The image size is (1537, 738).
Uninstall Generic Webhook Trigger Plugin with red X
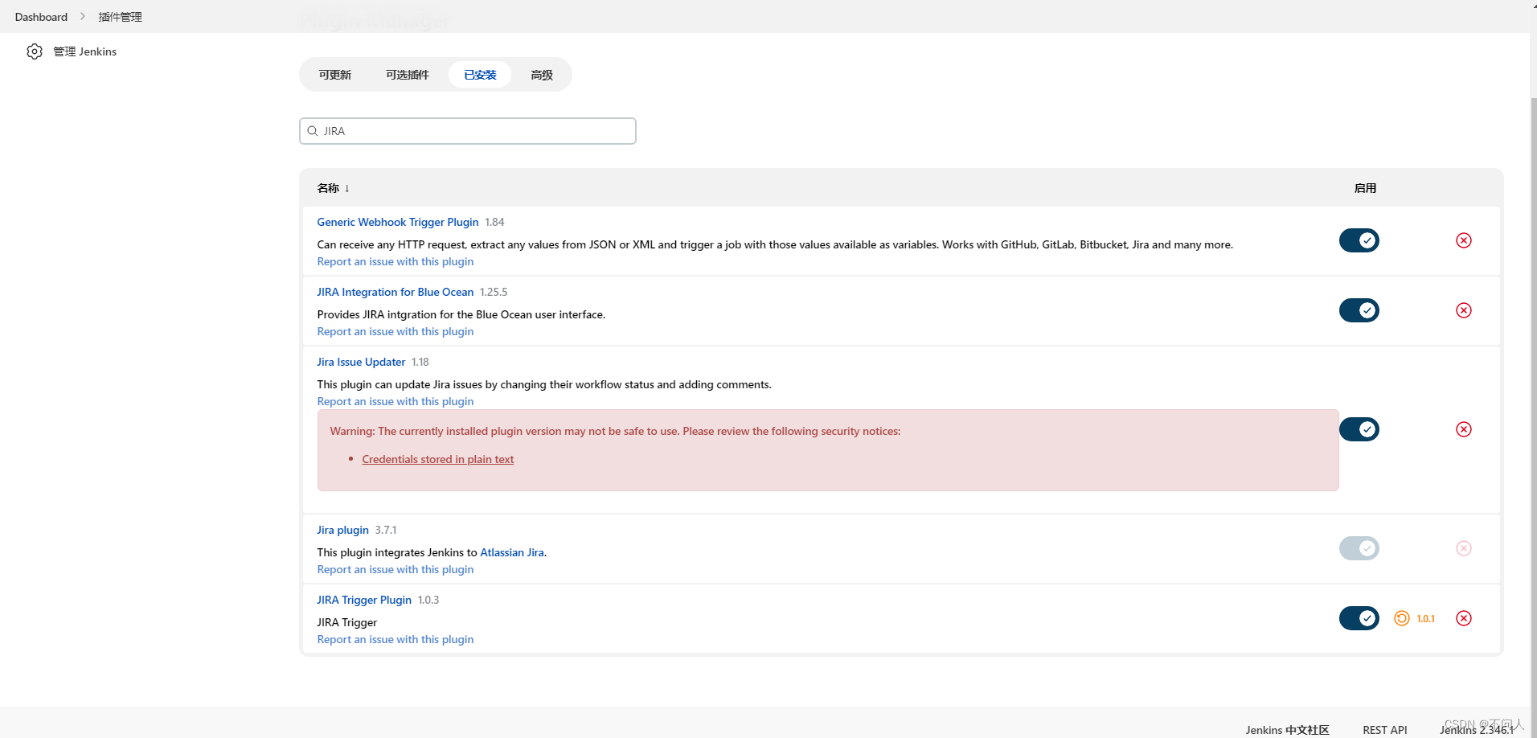coord(1464,240)
